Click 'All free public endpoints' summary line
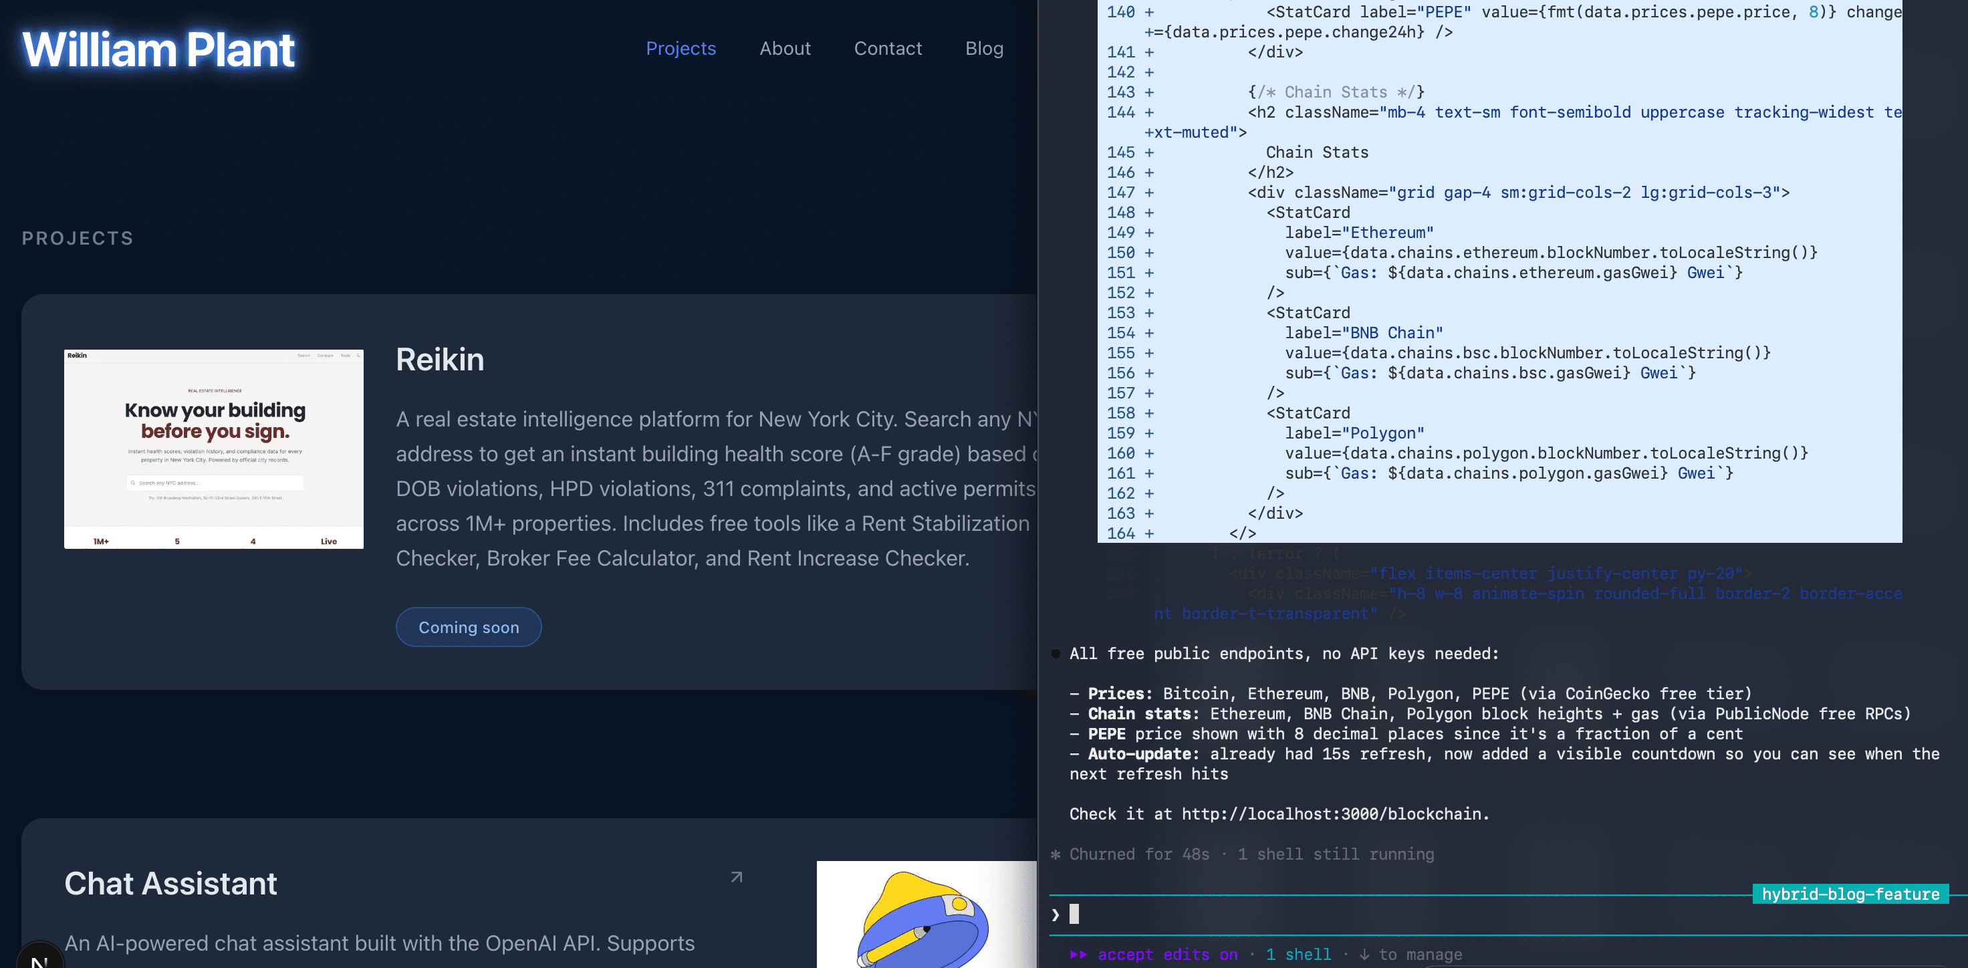The image size is (1968, 968). 1284,653
